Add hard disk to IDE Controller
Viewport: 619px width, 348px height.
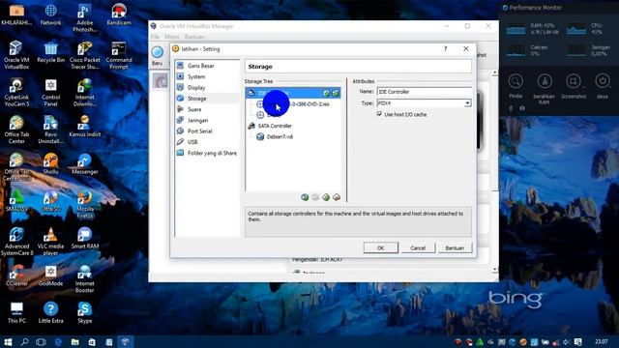point(336,93)
